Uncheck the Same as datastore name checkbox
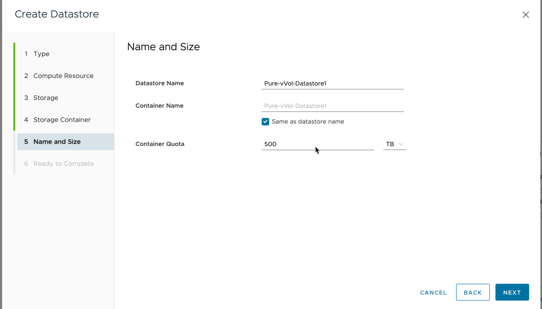 click(x=265, y=122)
